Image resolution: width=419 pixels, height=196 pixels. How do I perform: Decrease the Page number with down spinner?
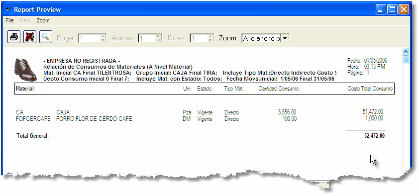(103, 40)
